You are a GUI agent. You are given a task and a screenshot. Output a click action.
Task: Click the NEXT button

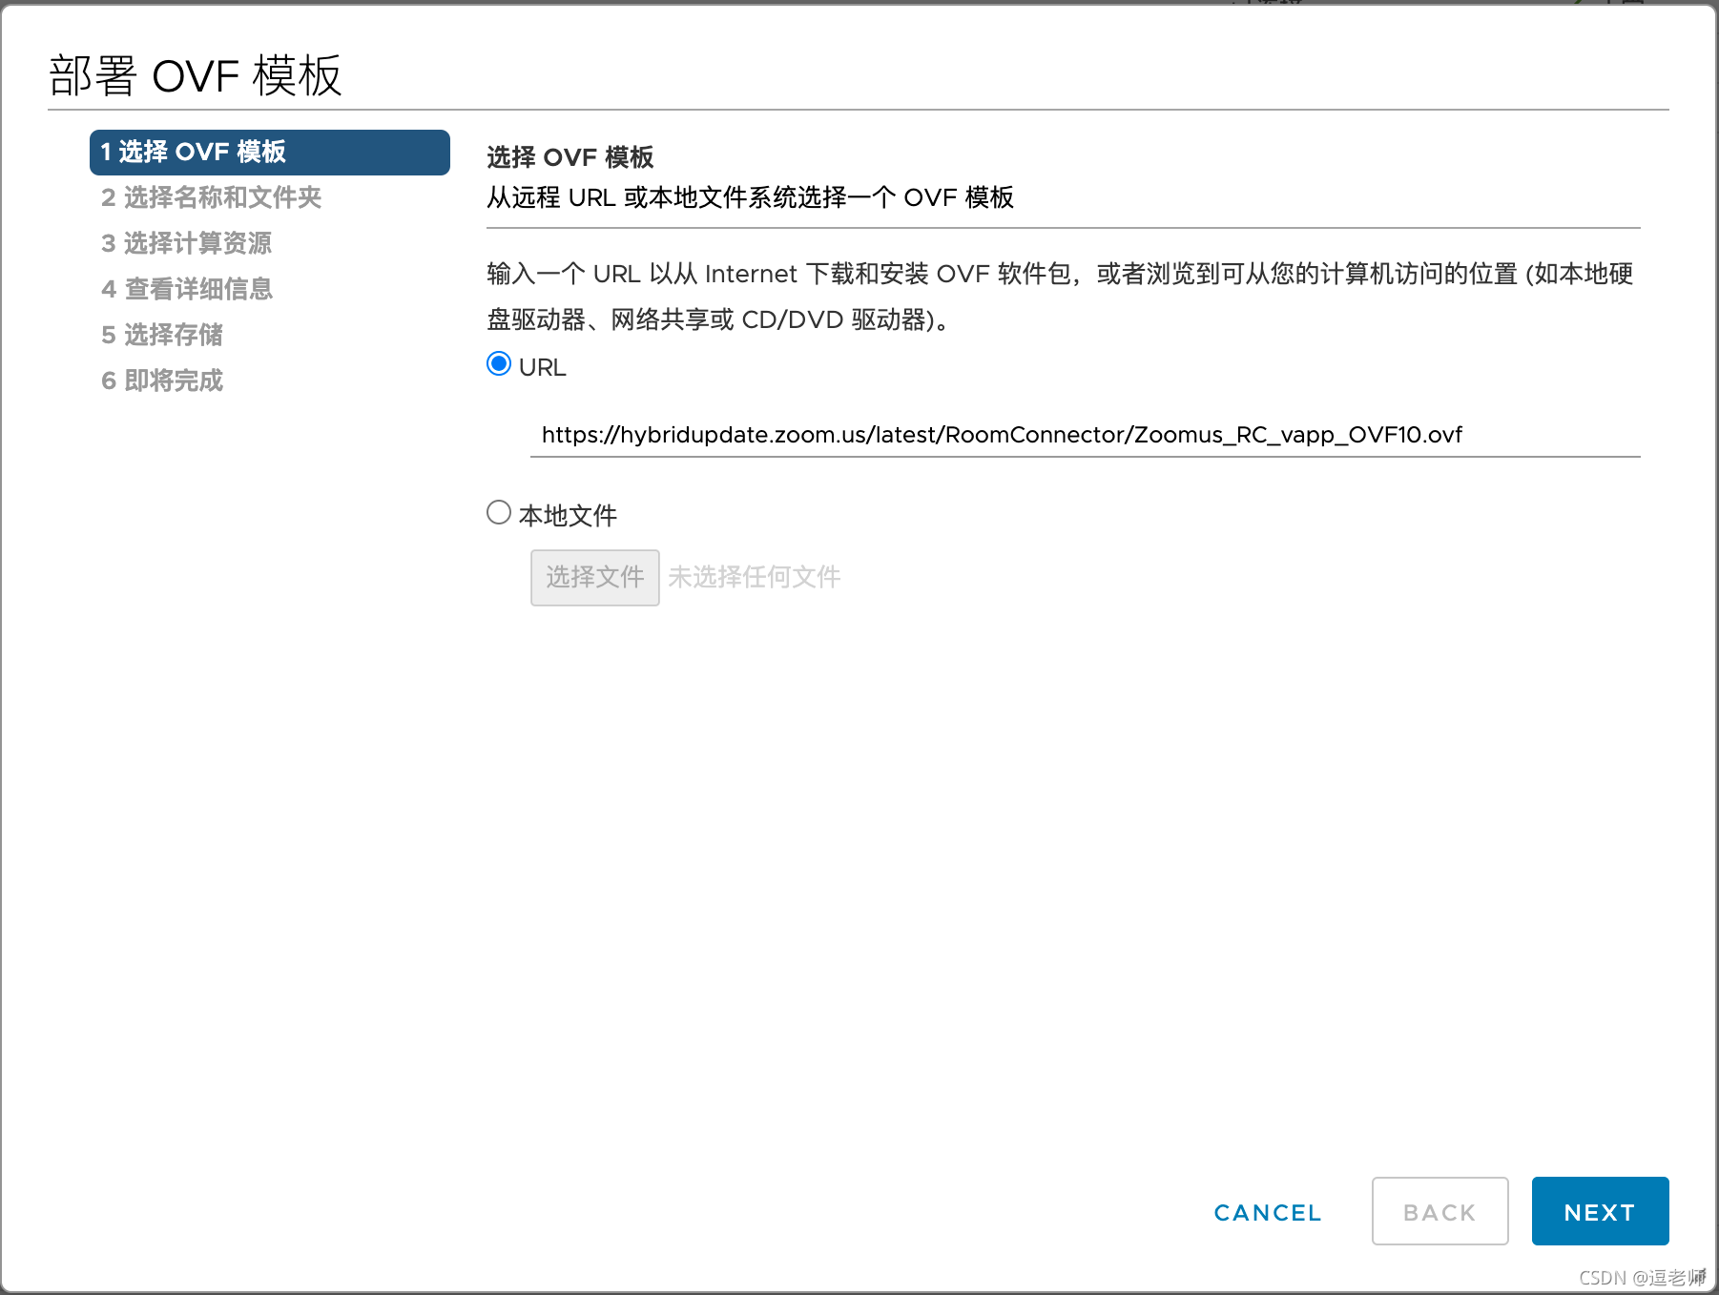[1600, 1211]
